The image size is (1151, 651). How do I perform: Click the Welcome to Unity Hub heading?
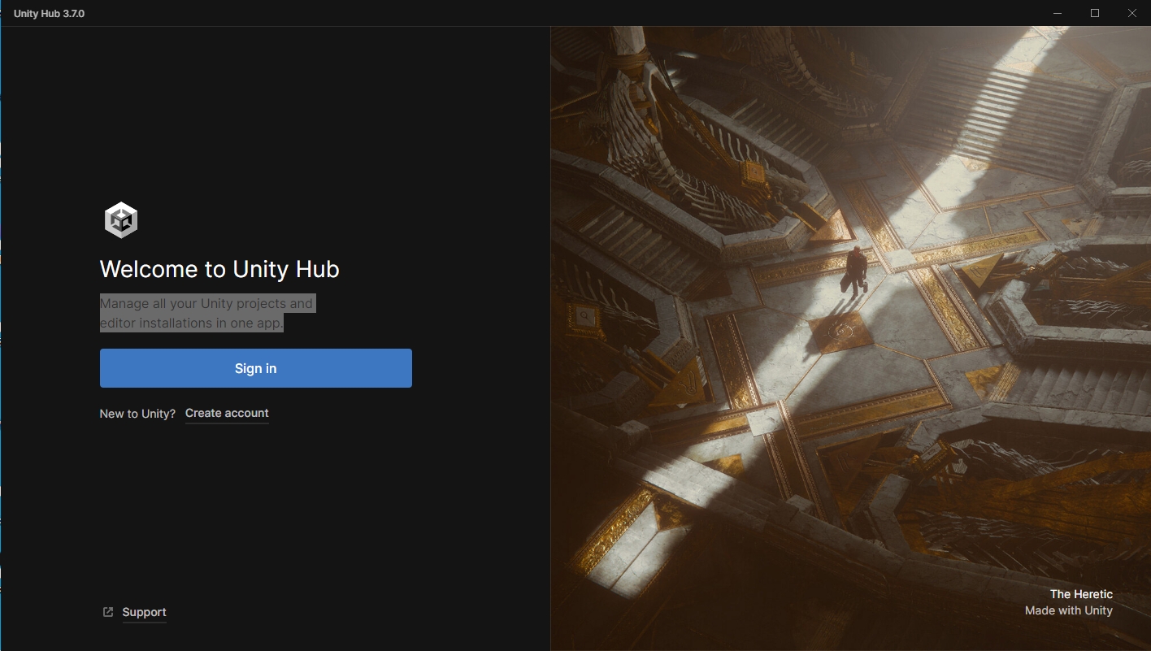(219, 269)
